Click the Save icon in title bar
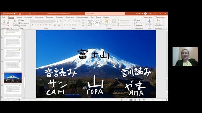This screenshot has height=113, width=202. 20,13
